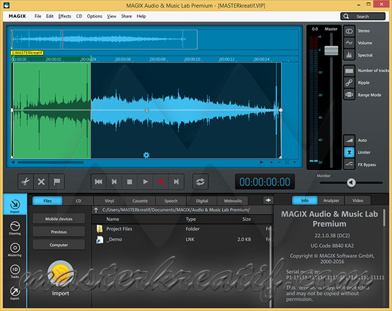This screenshot has height=311, width=392.
Task: Go to previous marker
Action: [114, 182]
